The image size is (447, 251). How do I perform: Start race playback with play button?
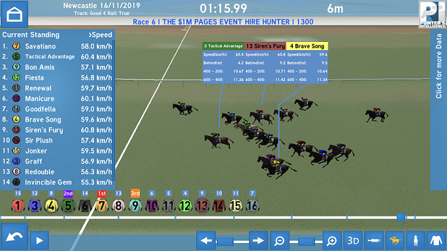point(39,241)
